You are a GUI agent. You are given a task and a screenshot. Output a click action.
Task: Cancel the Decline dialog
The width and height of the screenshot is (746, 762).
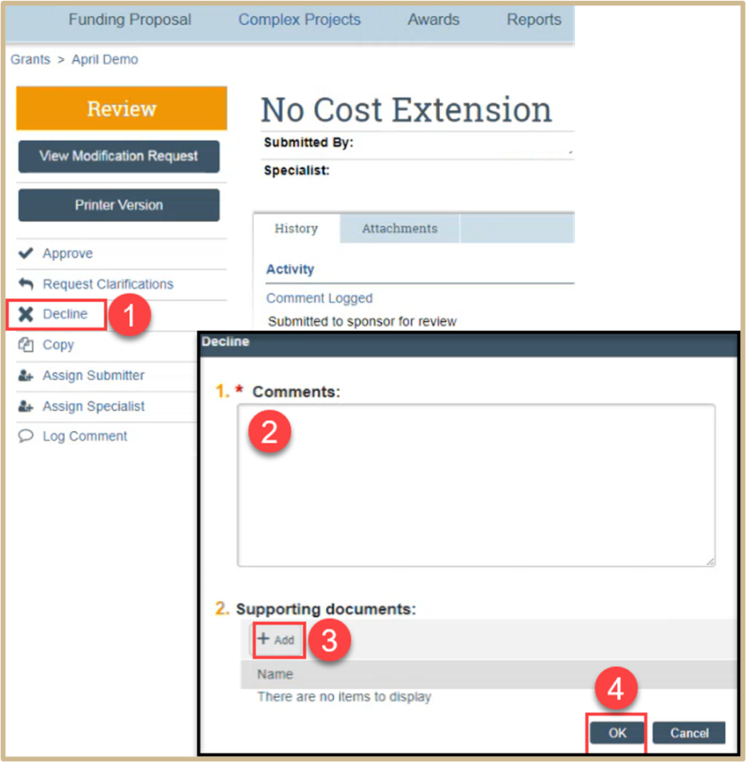coord(689,733)
